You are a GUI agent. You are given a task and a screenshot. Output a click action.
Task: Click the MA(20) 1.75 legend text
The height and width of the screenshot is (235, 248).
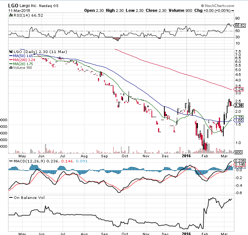tap(23, 64)
